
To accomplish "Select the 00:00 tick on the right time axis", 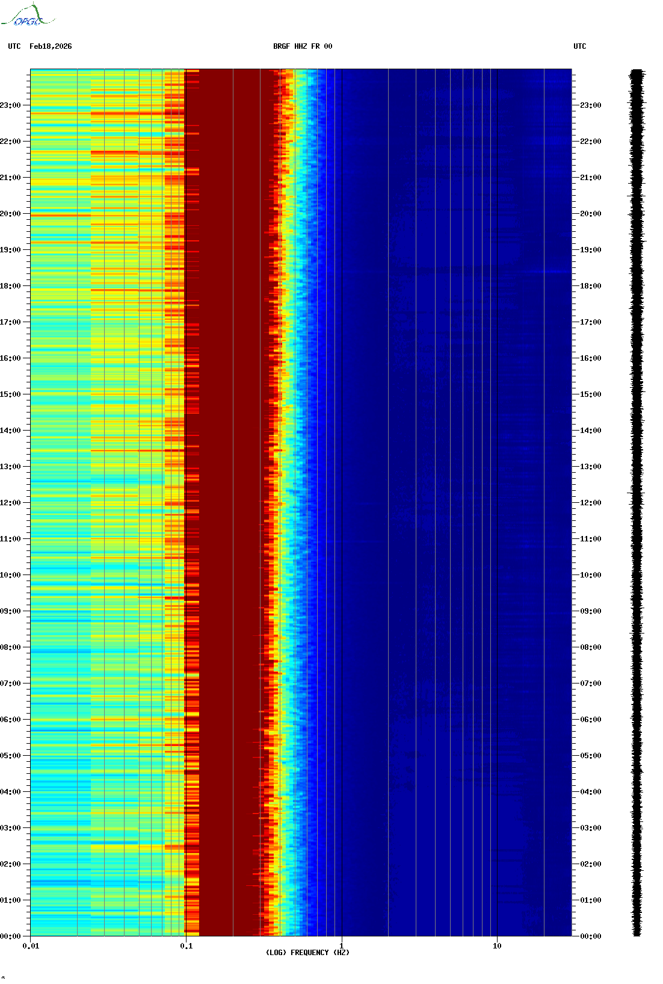I will point(590,936).
